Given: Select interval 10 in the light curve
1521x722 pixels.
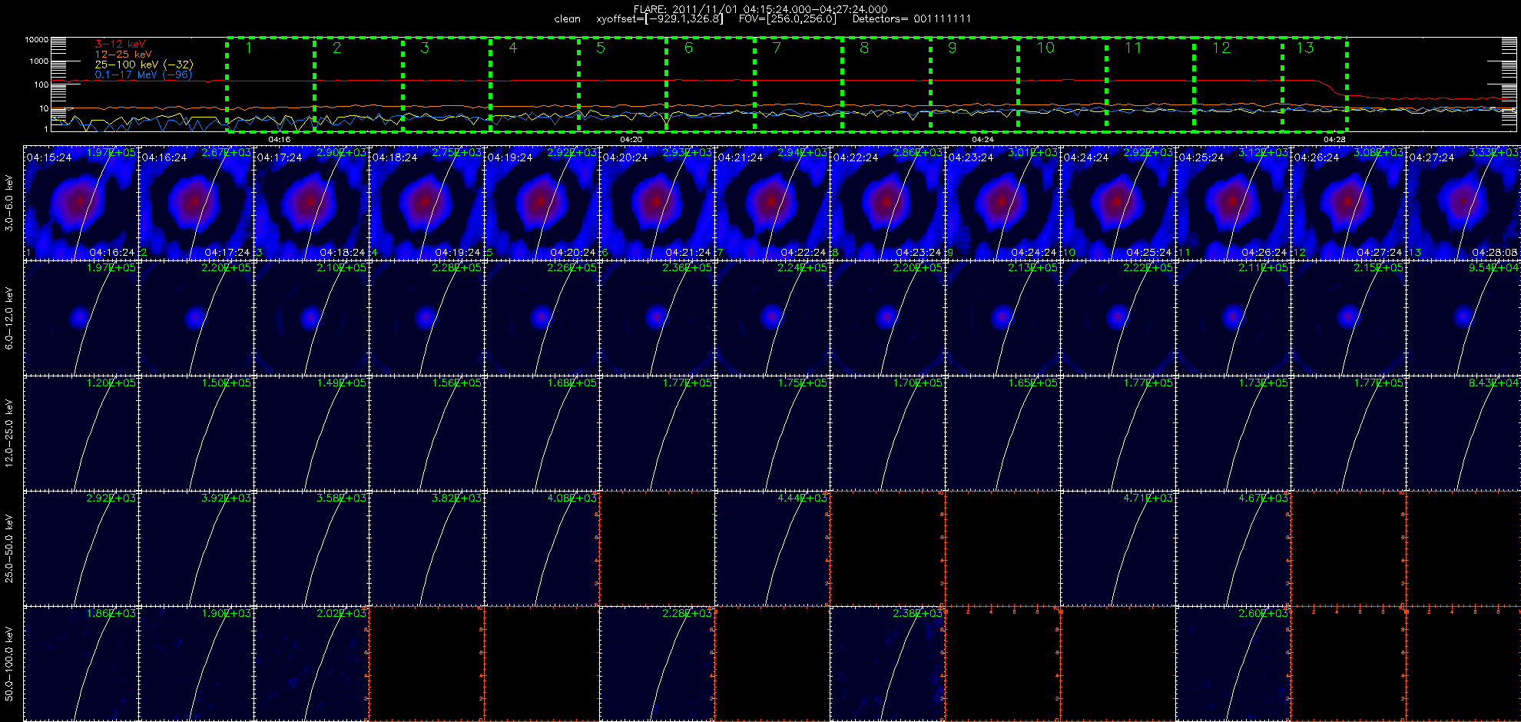Looking at the screenshot, I should click(1062, 84).
